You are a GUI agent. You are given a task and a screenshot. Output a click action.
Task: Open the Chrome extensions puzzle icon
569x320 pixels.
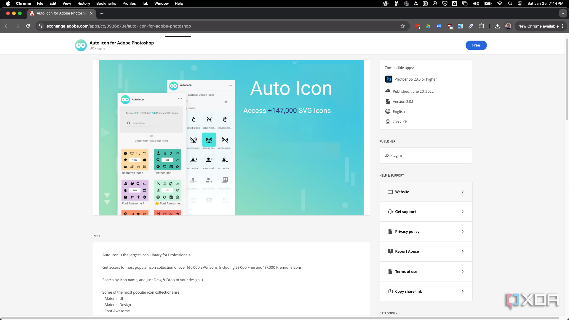click(x=482, y=26)
